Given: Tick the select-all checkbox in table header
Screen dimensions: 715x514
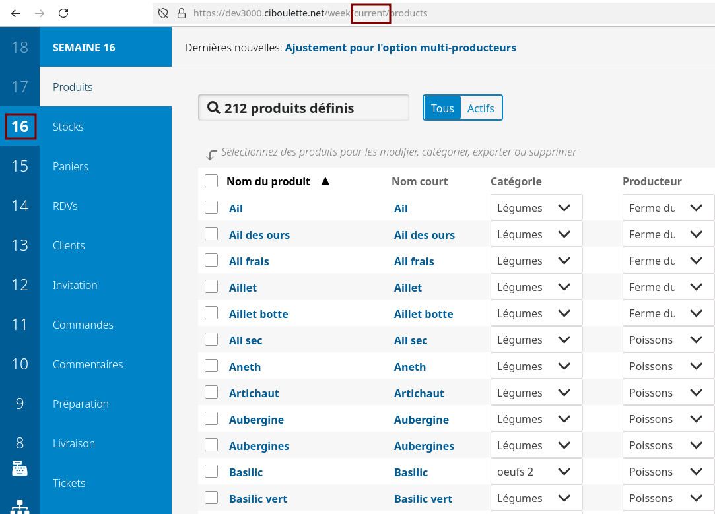Looking at the screenshot, I should pos(211,181).
